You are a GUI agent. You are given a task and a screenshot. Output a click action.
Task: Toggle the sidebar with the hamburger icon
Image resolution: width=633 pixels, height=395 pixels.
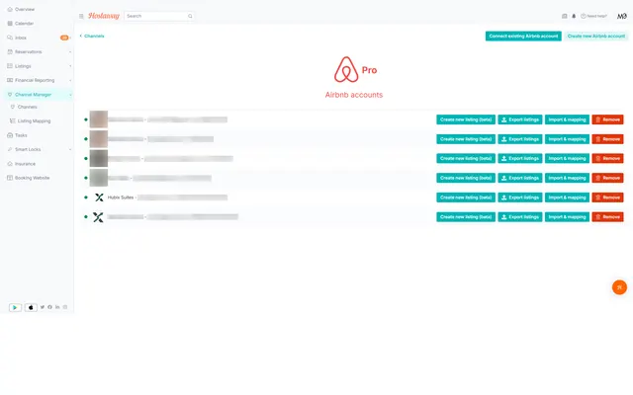[81, 16]
